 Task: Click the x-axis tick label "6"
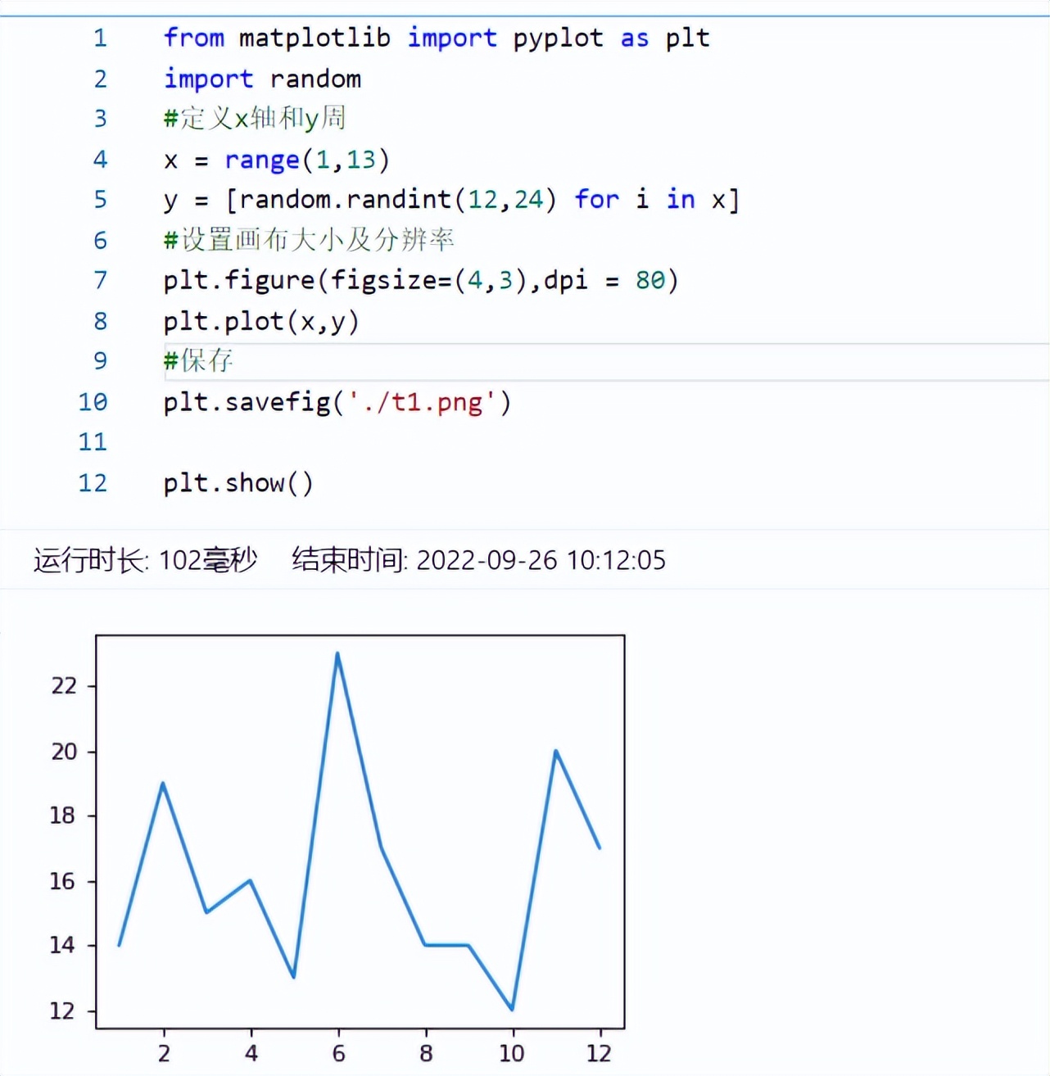(338, 1053)
